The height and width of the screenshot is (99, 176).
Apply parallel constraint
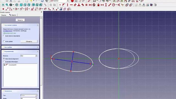coord(75,5)
